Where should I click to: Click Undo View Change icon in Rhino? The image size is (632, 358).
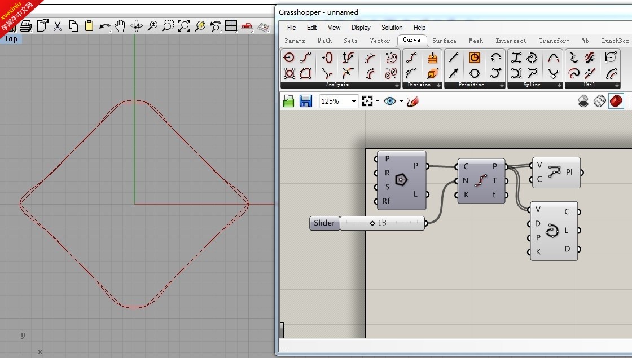point(216,26)
